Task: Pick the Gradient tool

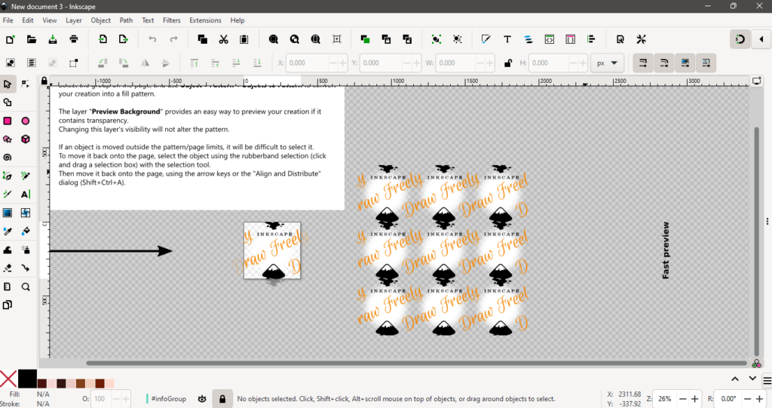Action: point(8,213)
